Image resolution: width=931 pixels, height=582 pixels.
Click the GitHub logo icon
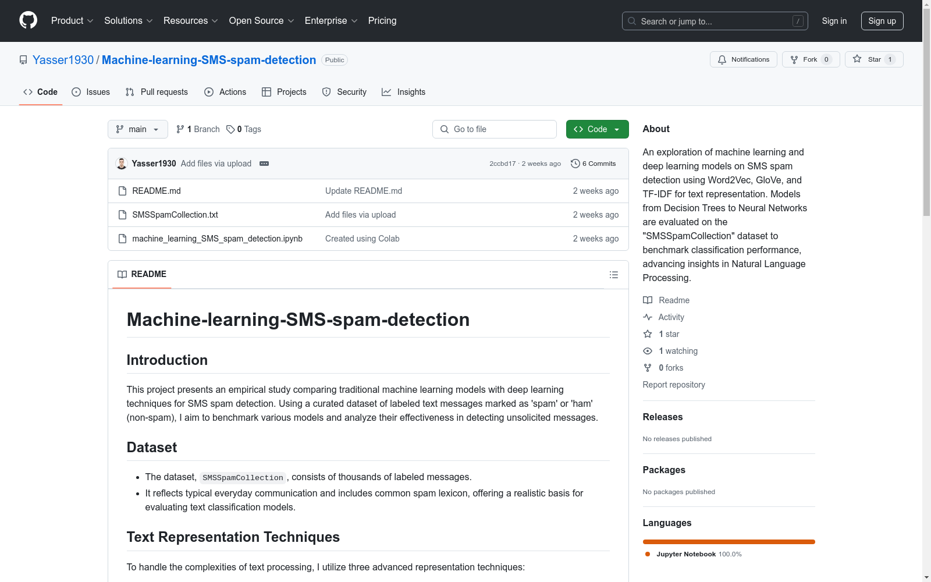28,20
